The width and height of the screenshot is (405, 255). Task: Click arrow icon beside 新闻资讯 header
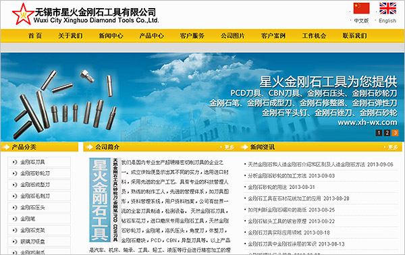[244, 147]
